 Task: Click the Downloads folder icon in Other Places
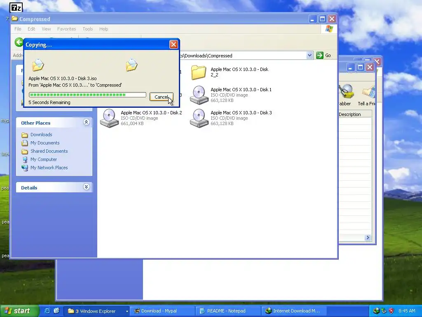[x=25, y=135]
